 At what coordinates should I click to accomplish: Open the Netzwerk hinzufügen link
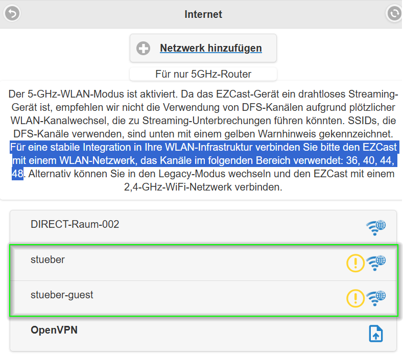pyautogui.click(x=211, y=48)
